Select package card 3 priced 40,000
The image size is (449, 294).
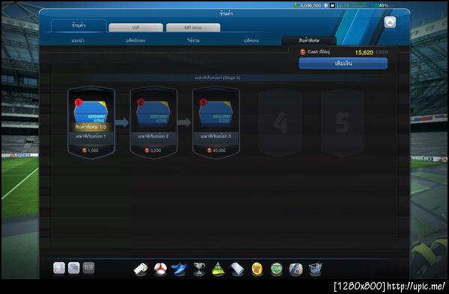[216, 122]
